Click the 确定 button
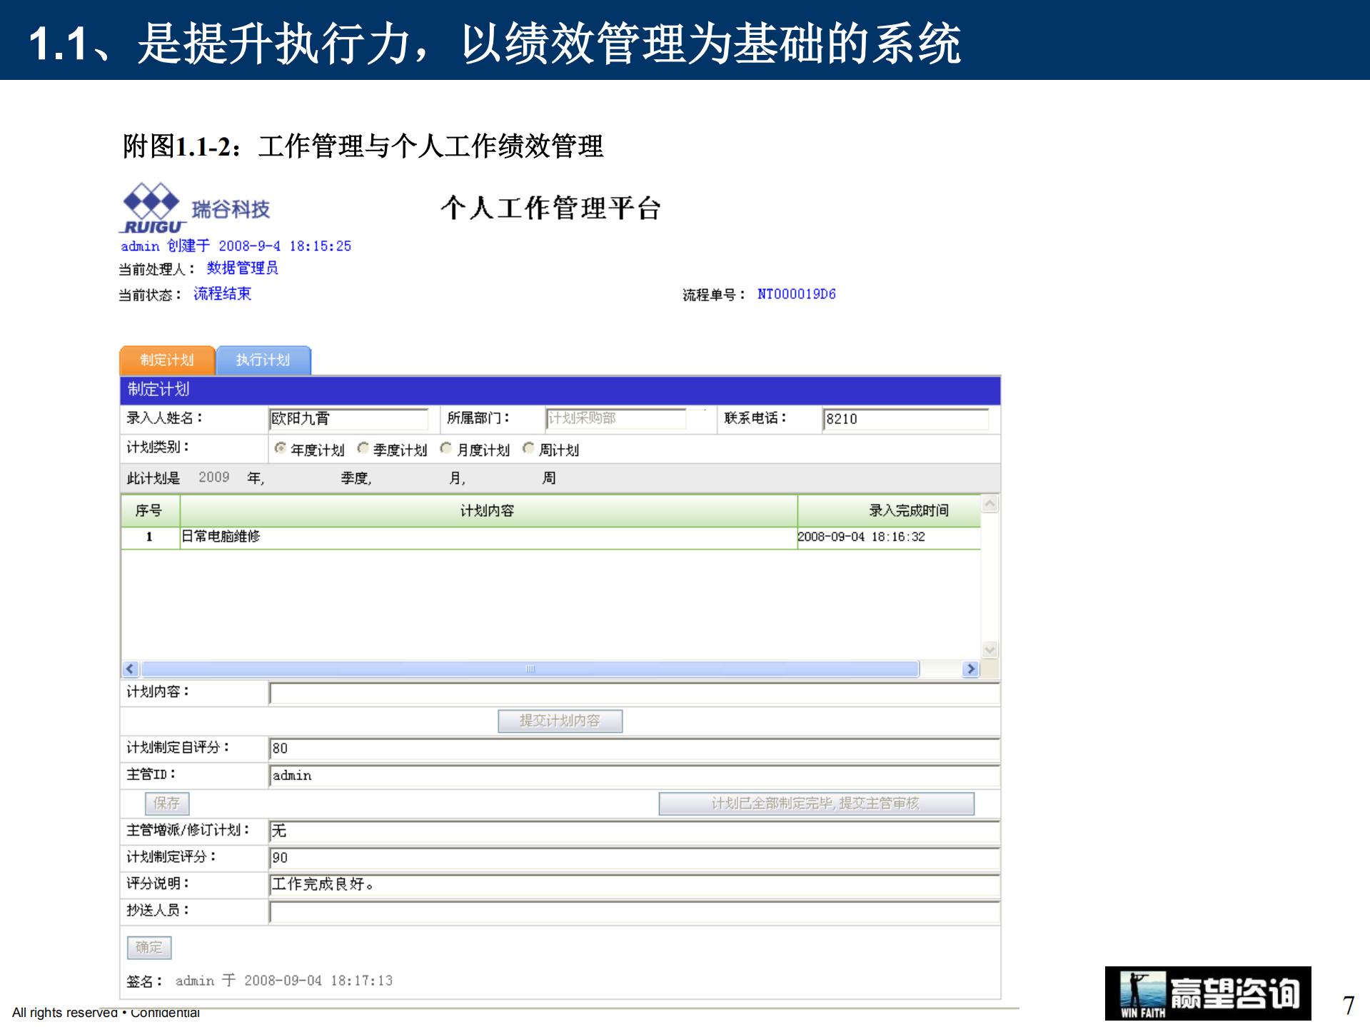1370x1027 pixels. click(148, 947)
